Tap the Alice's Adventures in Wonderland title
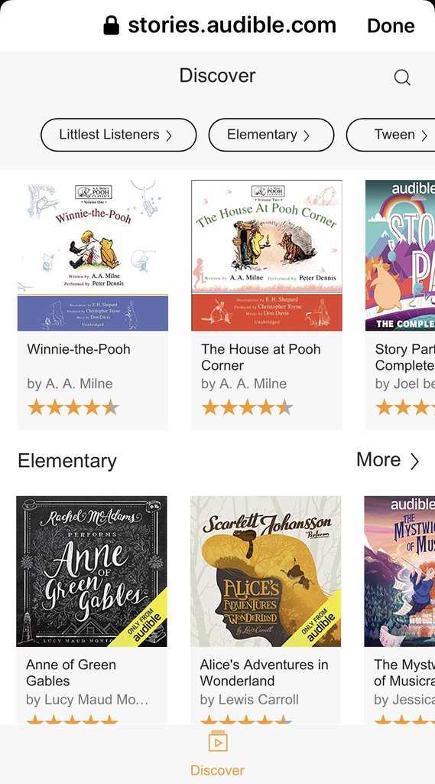435x784 pixels. pyautogui.click(x=265, y=672)
